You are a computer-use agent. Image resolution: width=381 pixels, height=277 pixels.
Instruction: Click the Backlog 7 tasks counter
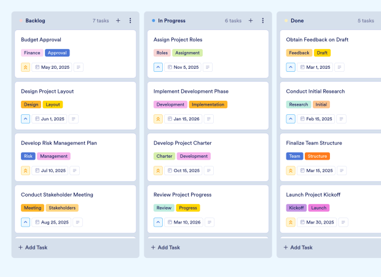pyautogui.click(x=101, y=21)
